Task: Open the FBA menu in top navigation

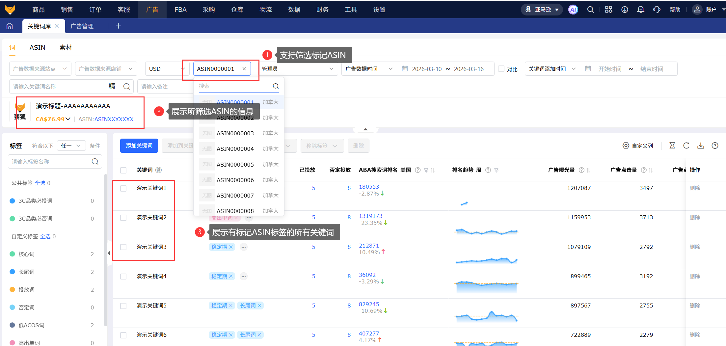Action: pyautogui.click(x=180, y=10)
